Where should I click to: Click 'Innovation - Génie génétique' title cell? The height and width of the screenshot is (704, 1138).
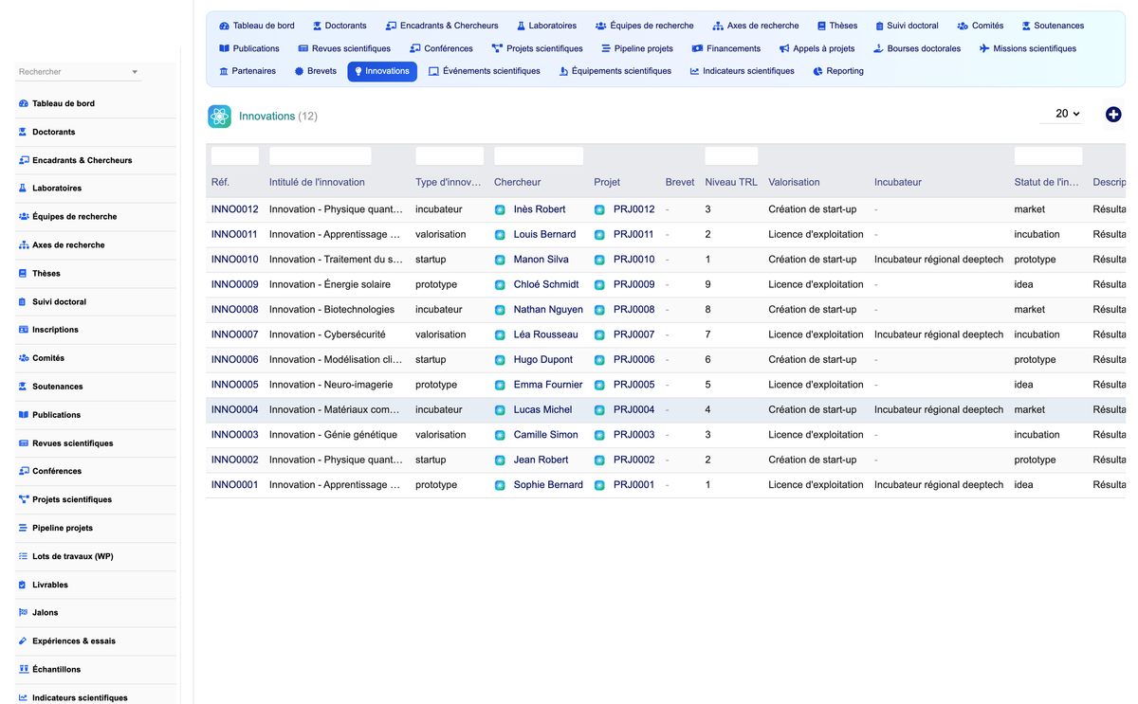pos(333,435)
